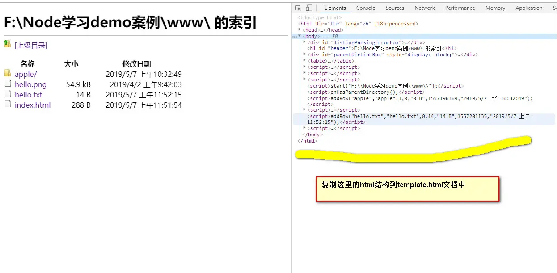Open the hello.png file link
This screenshot has height=273, width=557.
pyautogui.click(x=30, y=84)
